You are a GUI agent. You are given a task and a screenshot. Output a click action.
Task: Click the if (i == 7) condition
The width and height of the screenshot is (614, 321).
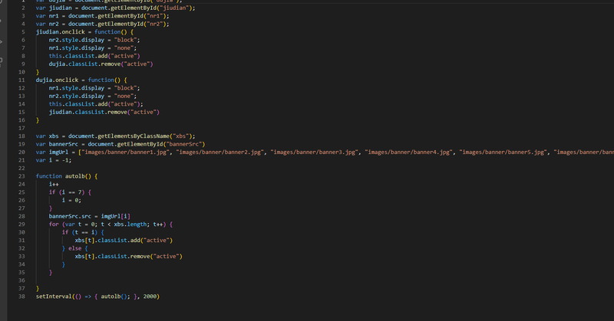(67, 192)
